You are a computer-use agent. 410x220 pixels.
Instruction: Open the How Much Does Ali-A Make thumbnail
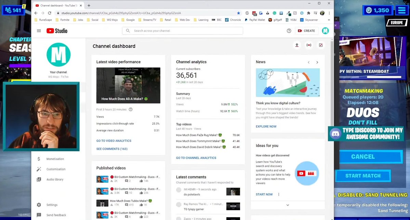[x=128, y=85]
